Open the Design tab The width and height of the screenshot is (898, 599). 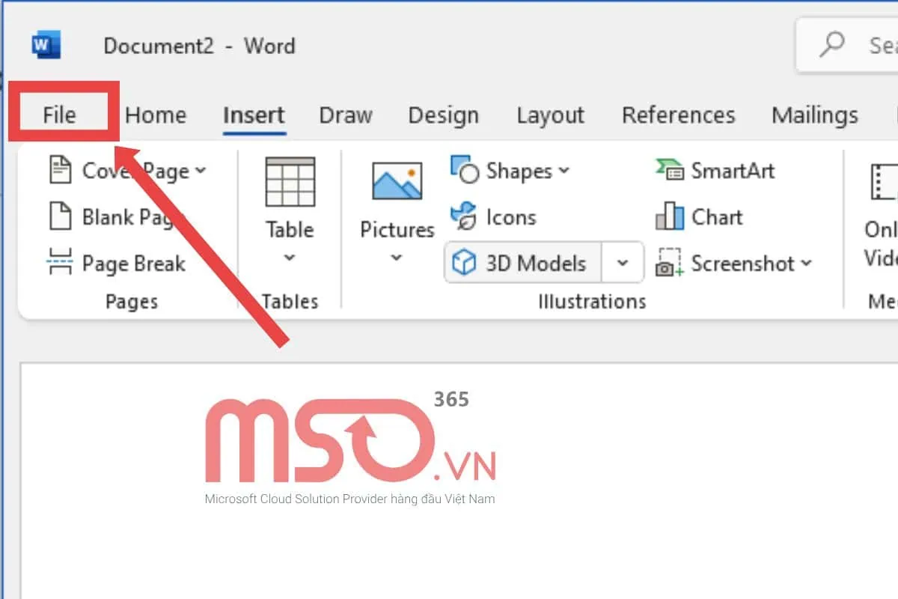click(x=443, y=115)
